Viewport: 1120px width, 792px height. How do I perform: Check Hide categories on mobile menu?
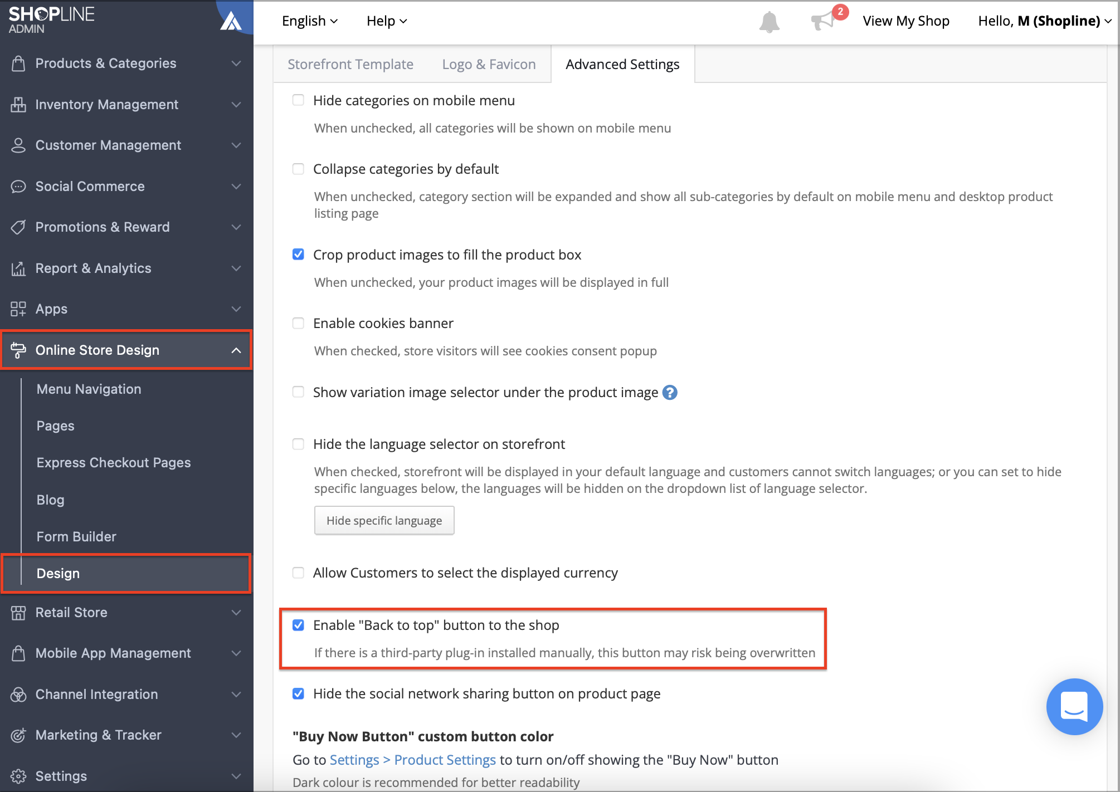tap(298, 100)
